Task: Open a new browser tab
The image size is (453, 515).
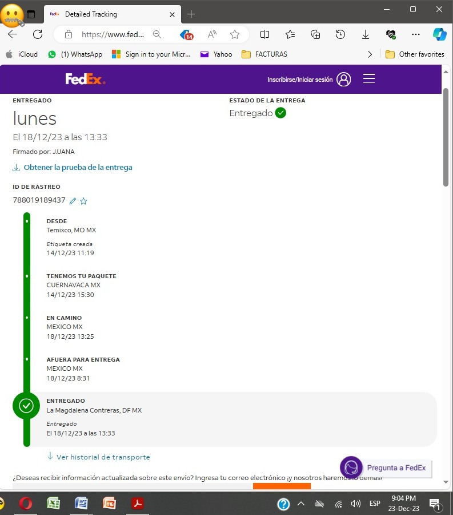Action: click(x=191, y=14)
